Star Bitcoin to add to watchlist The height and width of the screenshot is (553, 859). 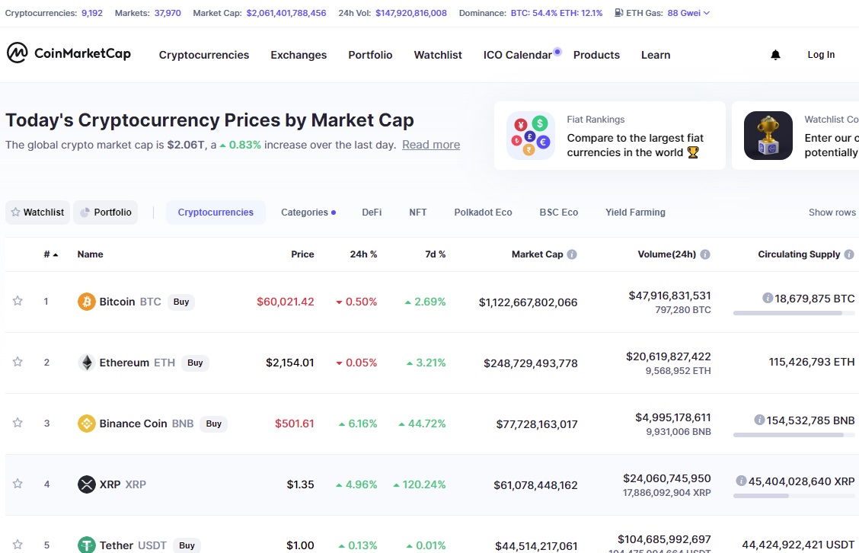click(x=18, y=300)
